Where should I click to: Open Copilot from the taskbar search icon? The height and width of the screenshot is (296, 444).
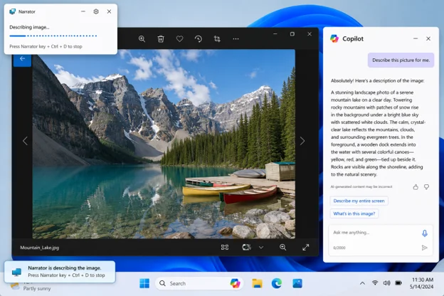[235, 283]
